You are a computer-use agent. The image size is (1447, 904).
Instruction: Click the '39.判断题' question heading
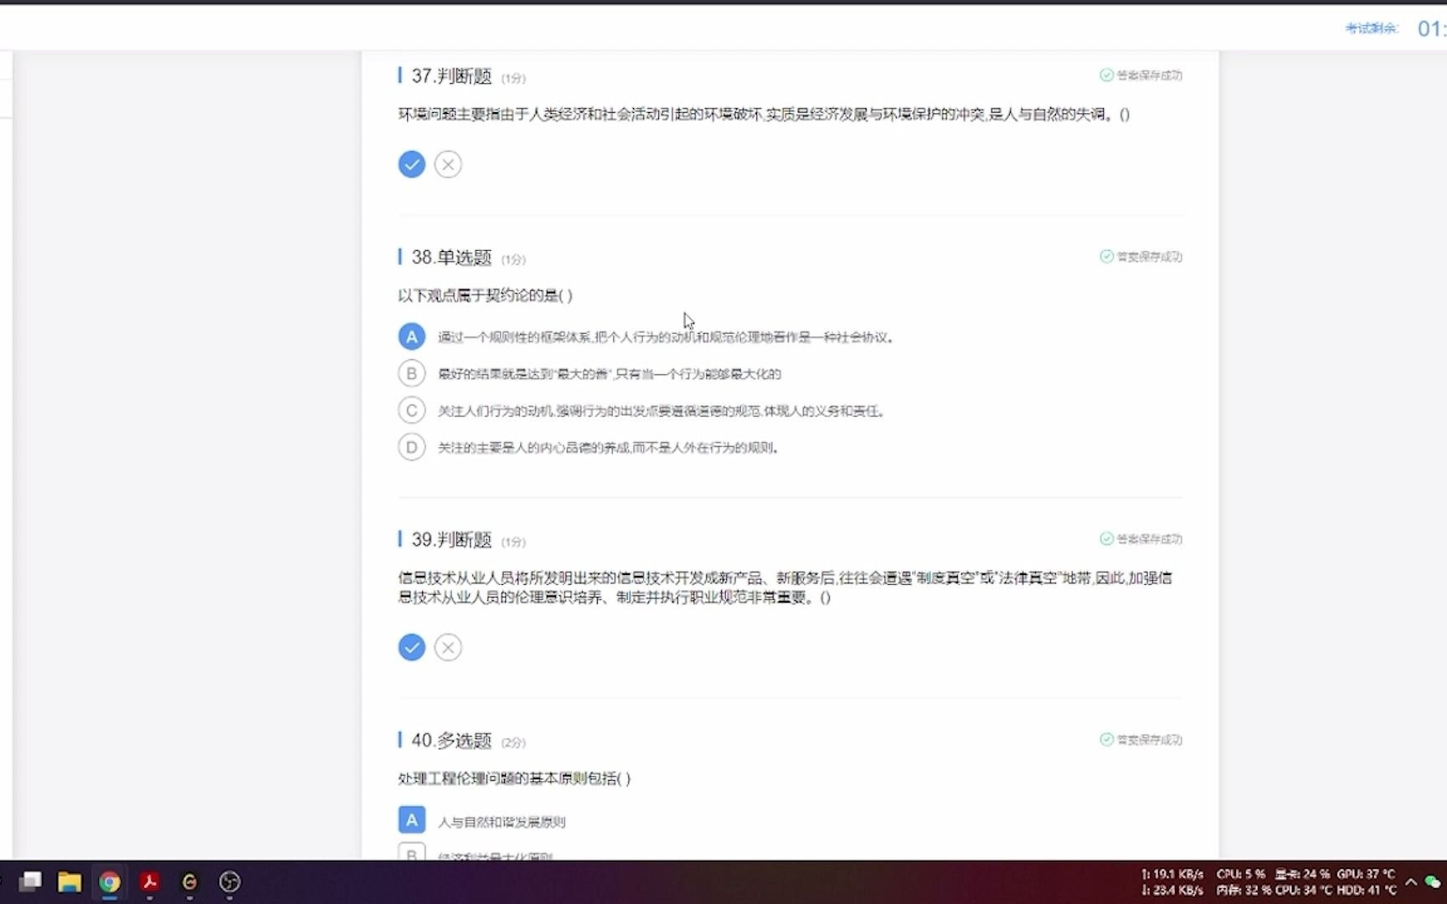[x=451, y=540]
